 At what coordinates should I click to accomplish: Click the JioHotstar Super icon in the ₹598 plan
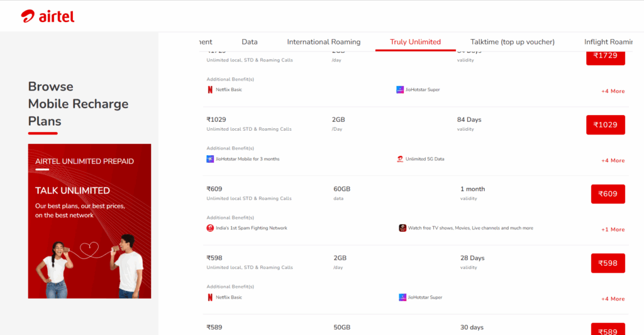click(x=402, y=297)
